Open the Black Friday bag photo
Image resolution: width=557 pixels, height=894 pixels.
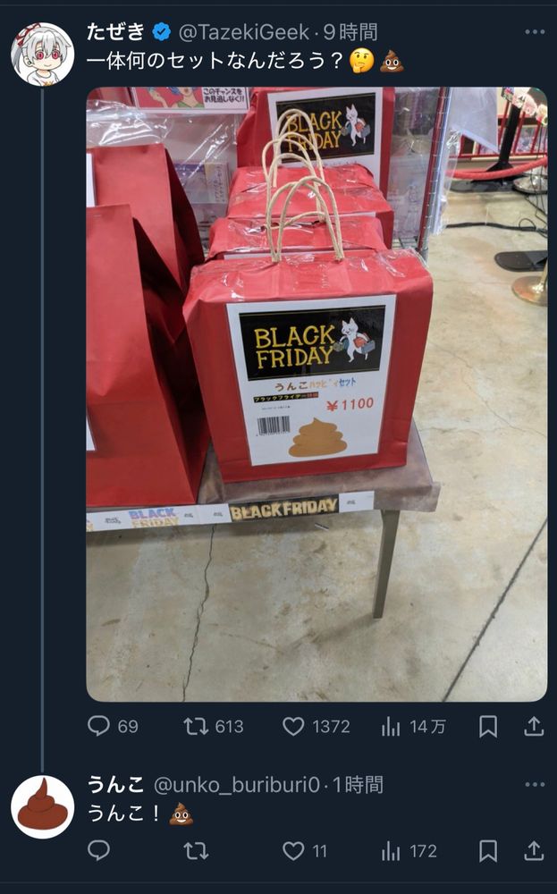coord(316,394)
